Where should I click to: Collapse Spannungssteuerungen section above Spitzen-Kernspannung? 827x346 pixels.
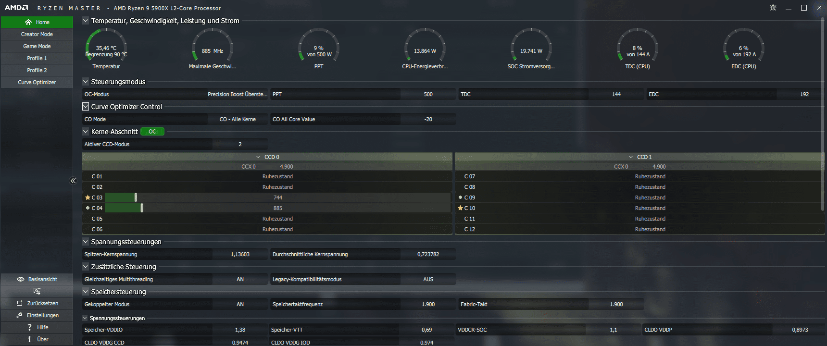(x=86, y=242)
